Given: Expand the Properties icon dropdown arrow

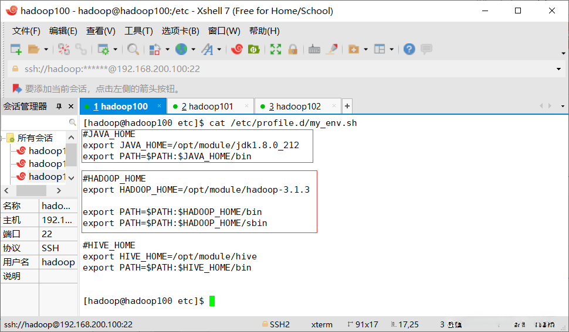Looking at the screenshot, I should pos(116,49).
